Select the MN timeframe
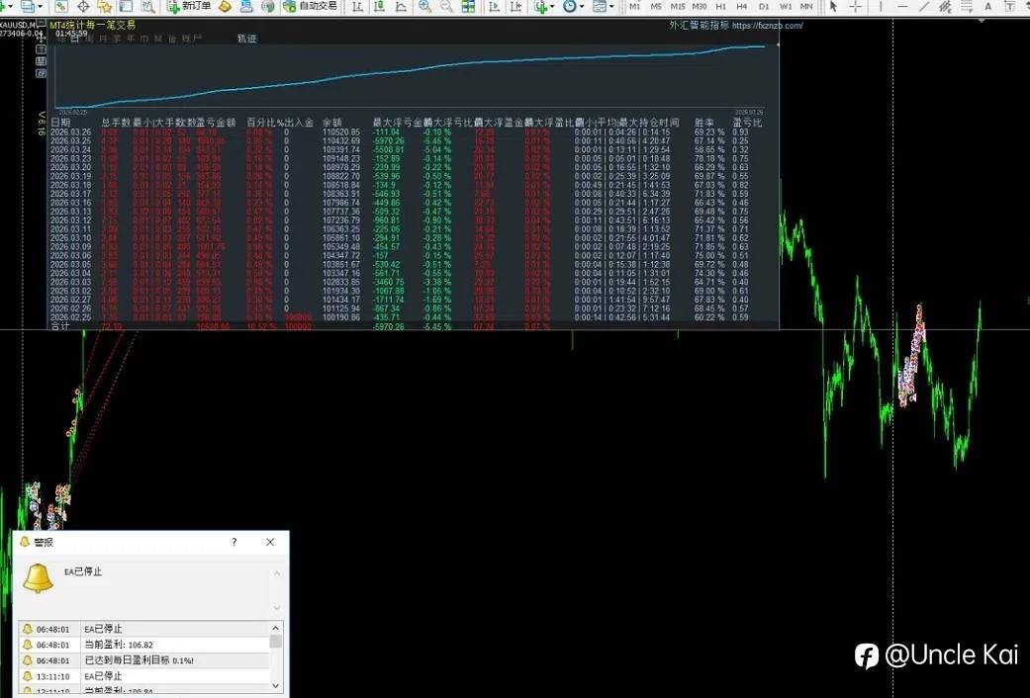 pyautogui.click(x=806, y=7)
